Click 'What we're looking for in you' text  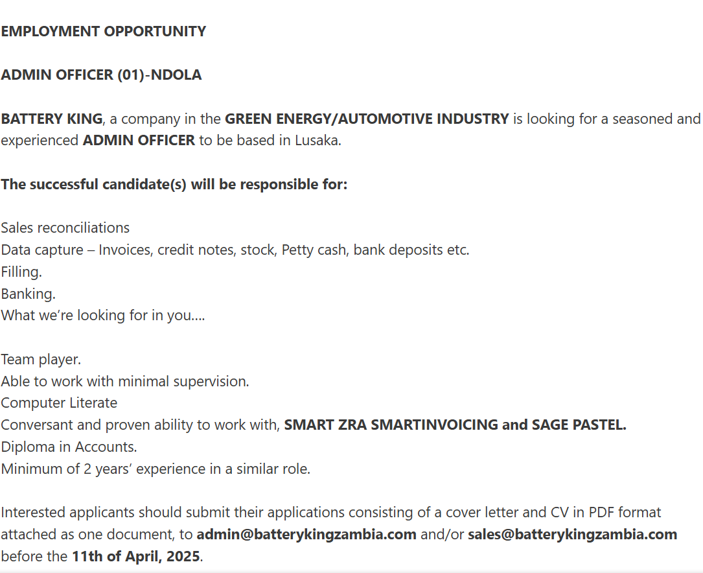(x=102, y=315)
